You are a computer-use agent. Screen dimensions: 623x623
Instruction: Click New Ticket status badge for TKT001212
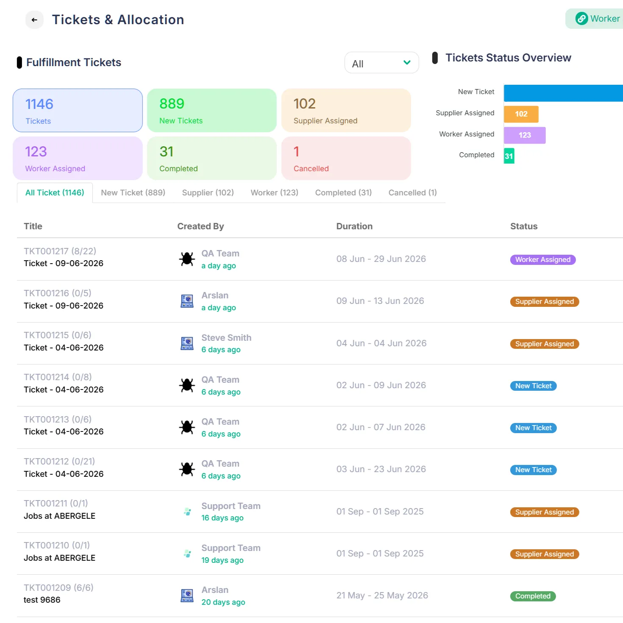[534, 470]
